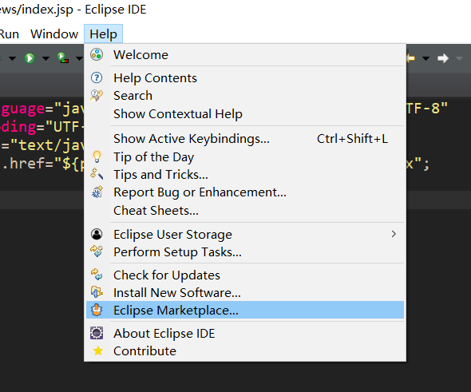The height and width of the screenshot is (392, 471).
Task: Click the Search icon in Help menu
Action: 97,96
